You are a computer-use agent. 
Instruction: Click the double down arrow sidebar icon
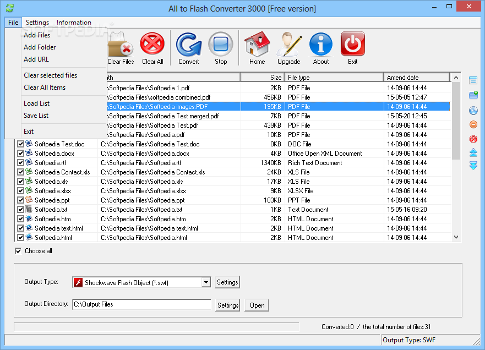tap(473, 166)
